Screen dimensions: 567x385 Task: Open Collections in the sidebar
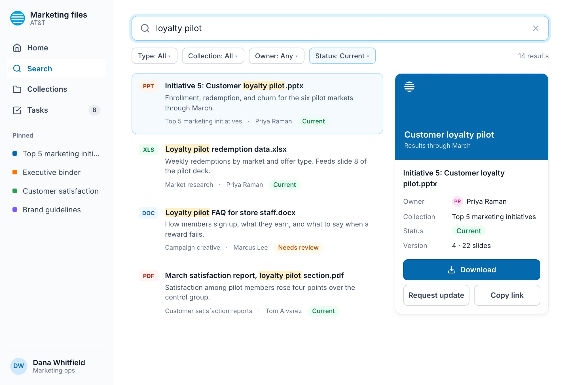(x=56, y=89)
